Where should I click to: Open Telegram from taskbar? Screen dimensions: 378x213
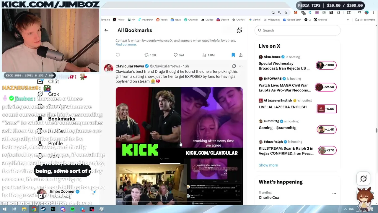tap(82, 209)
